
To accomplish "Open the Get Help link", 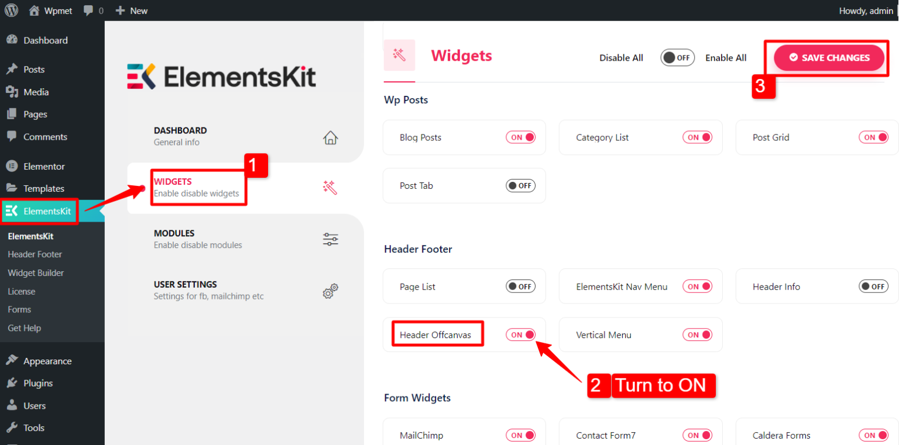I will tap(25, 328).
